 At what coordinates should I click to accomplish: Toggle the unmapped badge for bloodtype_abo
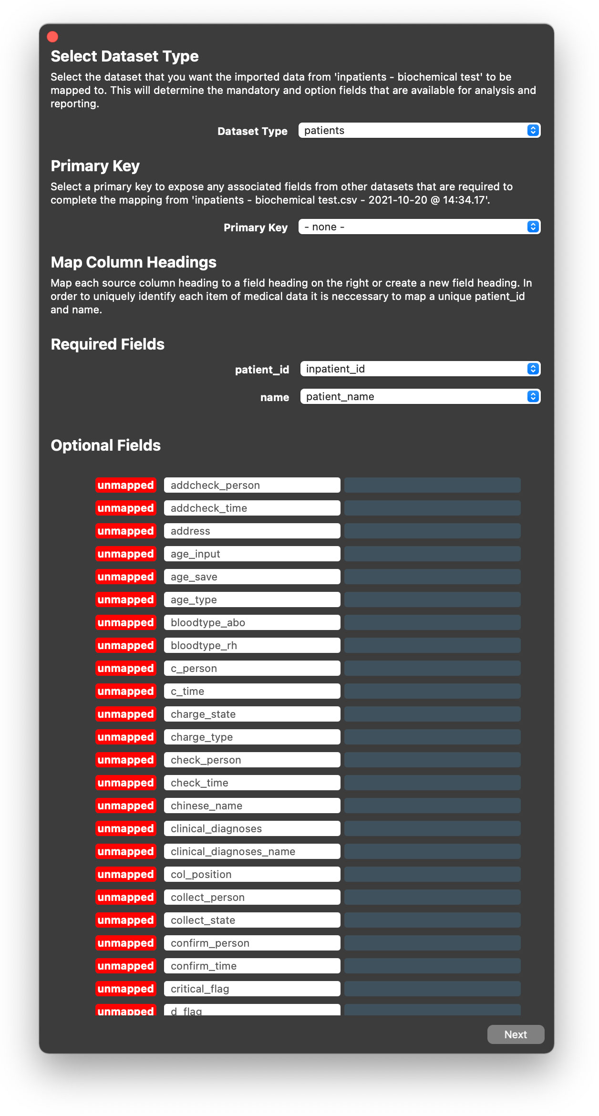pyautogui.click(x=125, y=622)
